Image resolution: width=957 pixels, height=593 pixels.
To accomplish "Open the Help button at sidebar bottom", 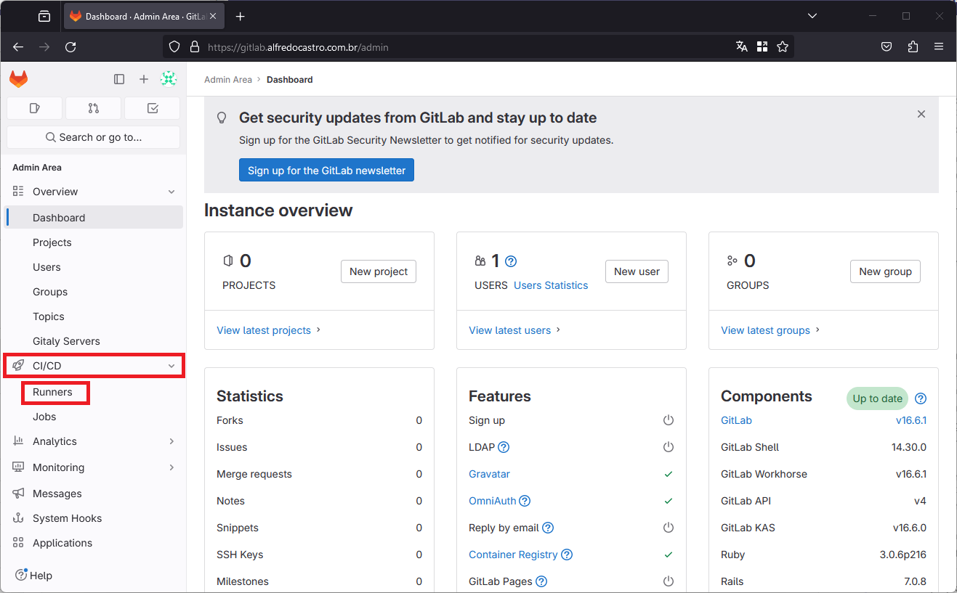I will [x=34, y=576].
